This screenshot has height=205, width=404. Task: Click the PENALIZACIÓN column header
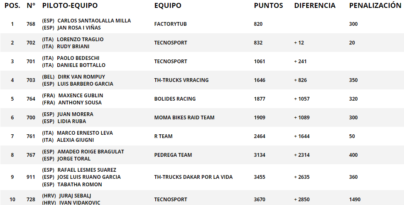click(375, 5)
